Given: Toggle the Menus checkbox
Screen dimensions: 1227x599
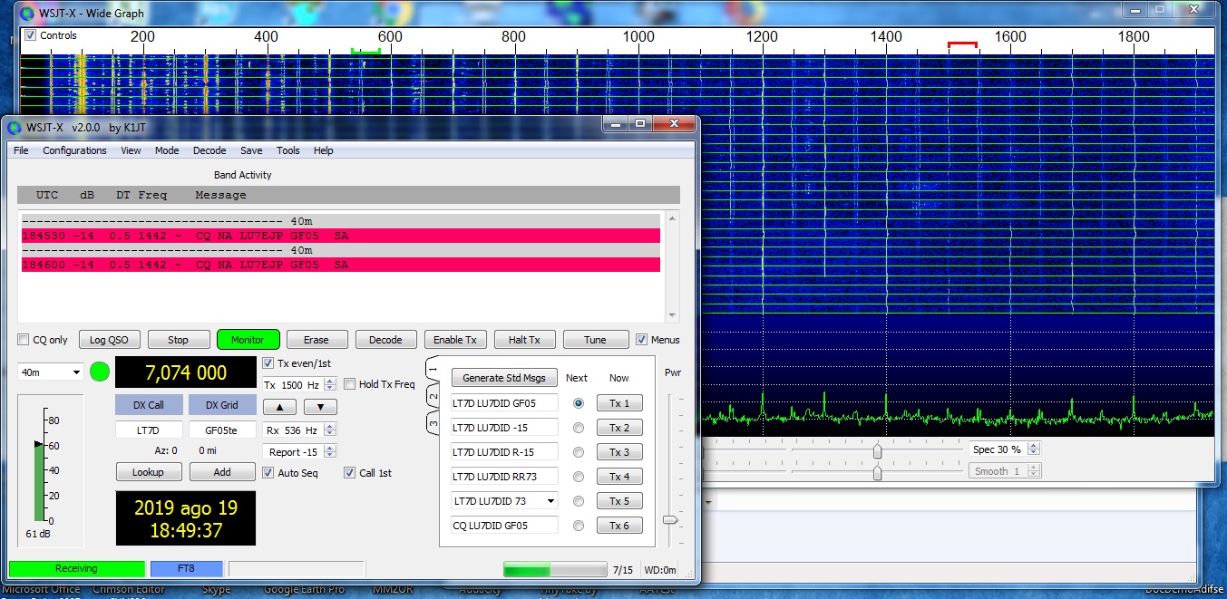Looking at the screenshot, I should [x=642, y=340].
